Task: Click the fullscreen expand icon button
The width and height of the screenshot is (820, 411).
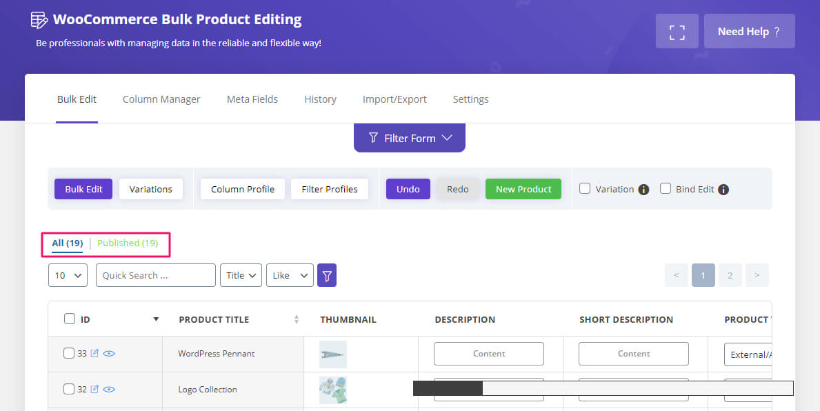Action: tap(677, 32)
